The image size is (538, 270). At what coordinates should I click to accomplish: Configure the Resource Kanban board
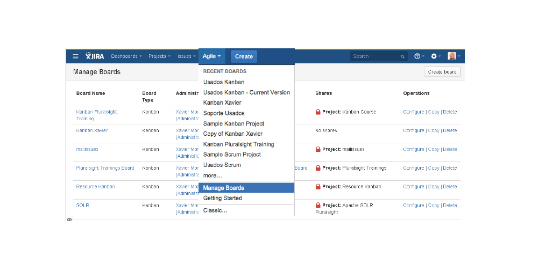[x=413, y=186]
